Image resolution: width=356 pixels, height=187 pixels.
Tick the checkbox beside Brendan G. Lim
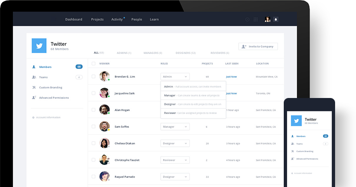[93, 76]
